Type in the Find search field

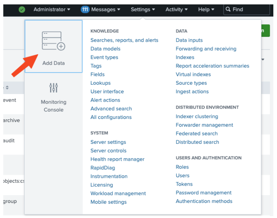coord(249,10)
